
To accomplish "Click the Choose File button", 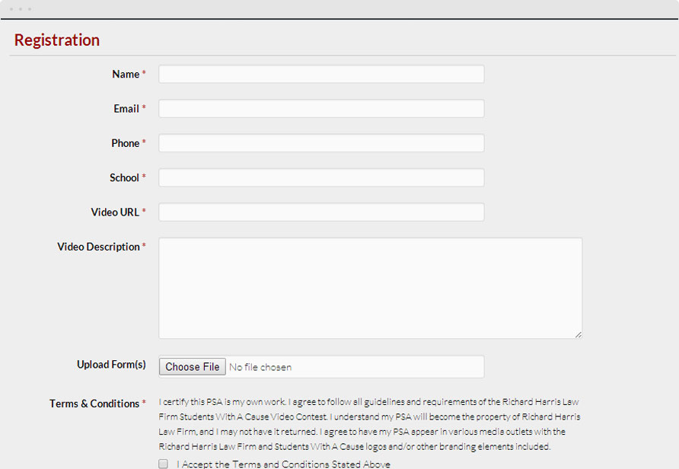I will click(x=193, y=367).
